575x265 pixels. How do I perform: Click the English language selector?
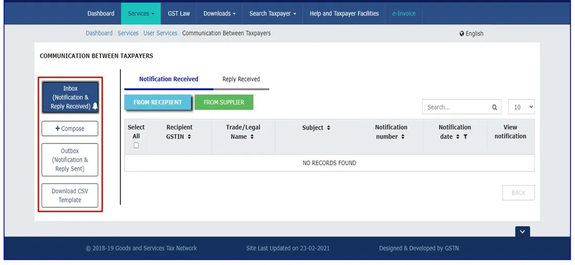click(471, 33)
